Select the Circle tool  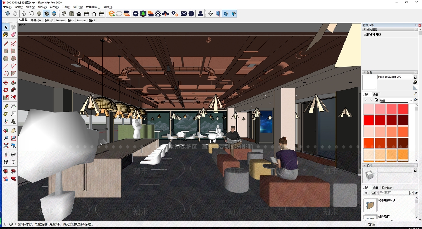tap(6, 59)
